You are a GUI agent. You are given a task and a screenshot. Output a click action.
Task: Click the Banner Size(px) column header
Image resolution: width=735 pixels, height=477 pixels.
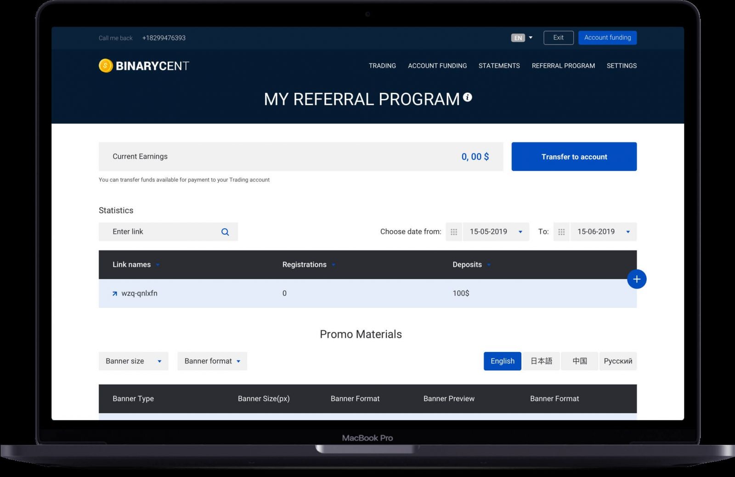[264, 399]
